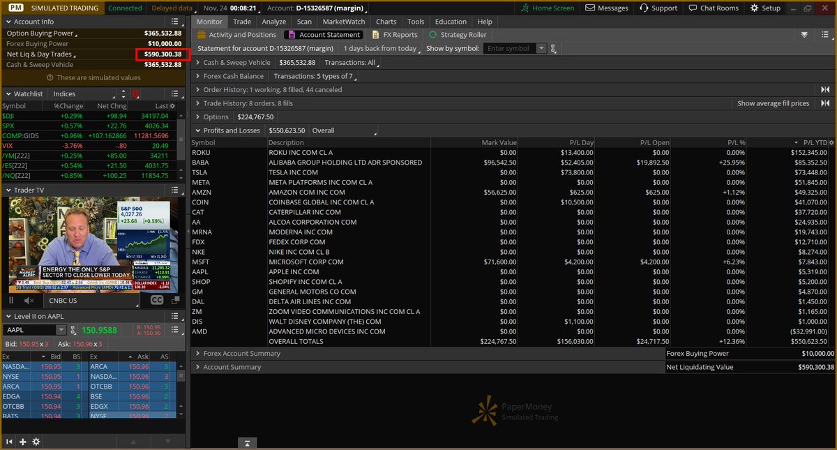The image size is (837, 450).
Task: Unmute the Trader TV audio
Action: click(29, 301)
